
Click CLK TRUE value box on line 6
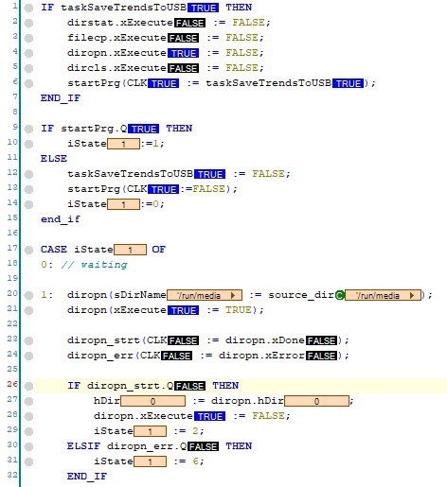coord(164,83)
